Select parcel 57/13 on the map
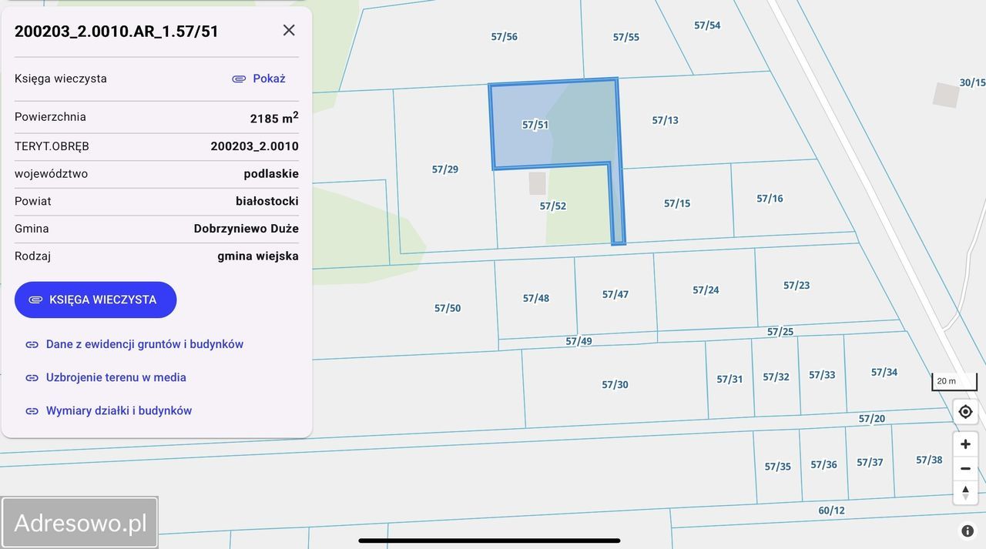 coord(665,120)
